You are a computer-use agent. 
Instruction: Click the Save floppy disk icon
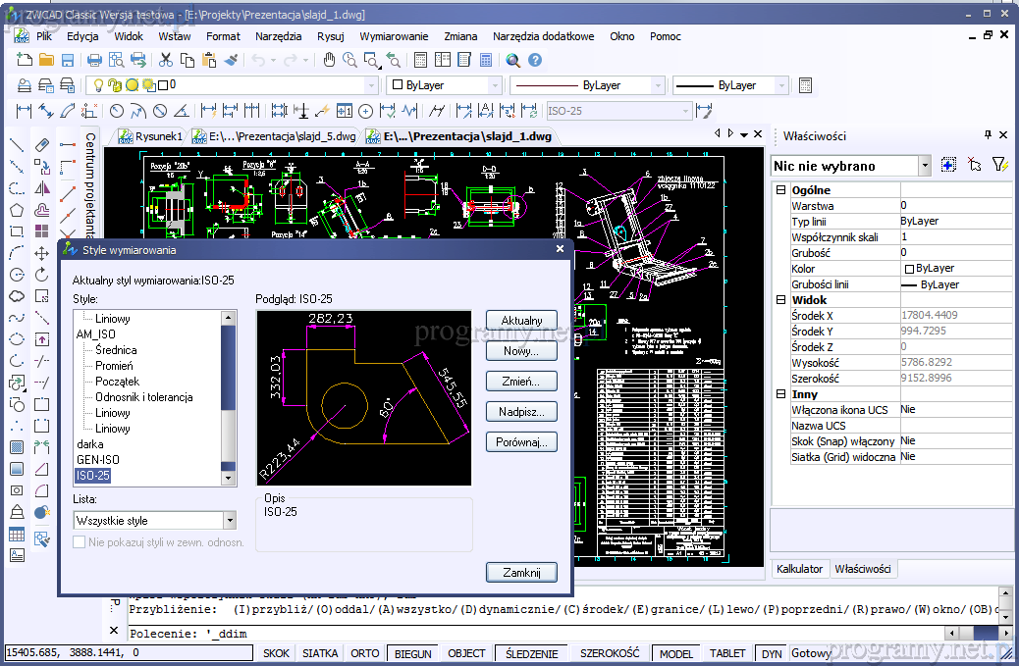click(68, 61)
